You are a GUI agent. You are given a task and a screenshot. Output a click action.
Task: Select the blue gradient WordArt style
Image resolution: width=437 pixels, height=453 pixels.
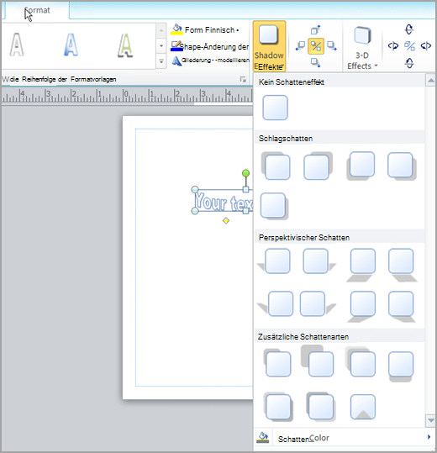pyautogui.click(x=71, y=45)
